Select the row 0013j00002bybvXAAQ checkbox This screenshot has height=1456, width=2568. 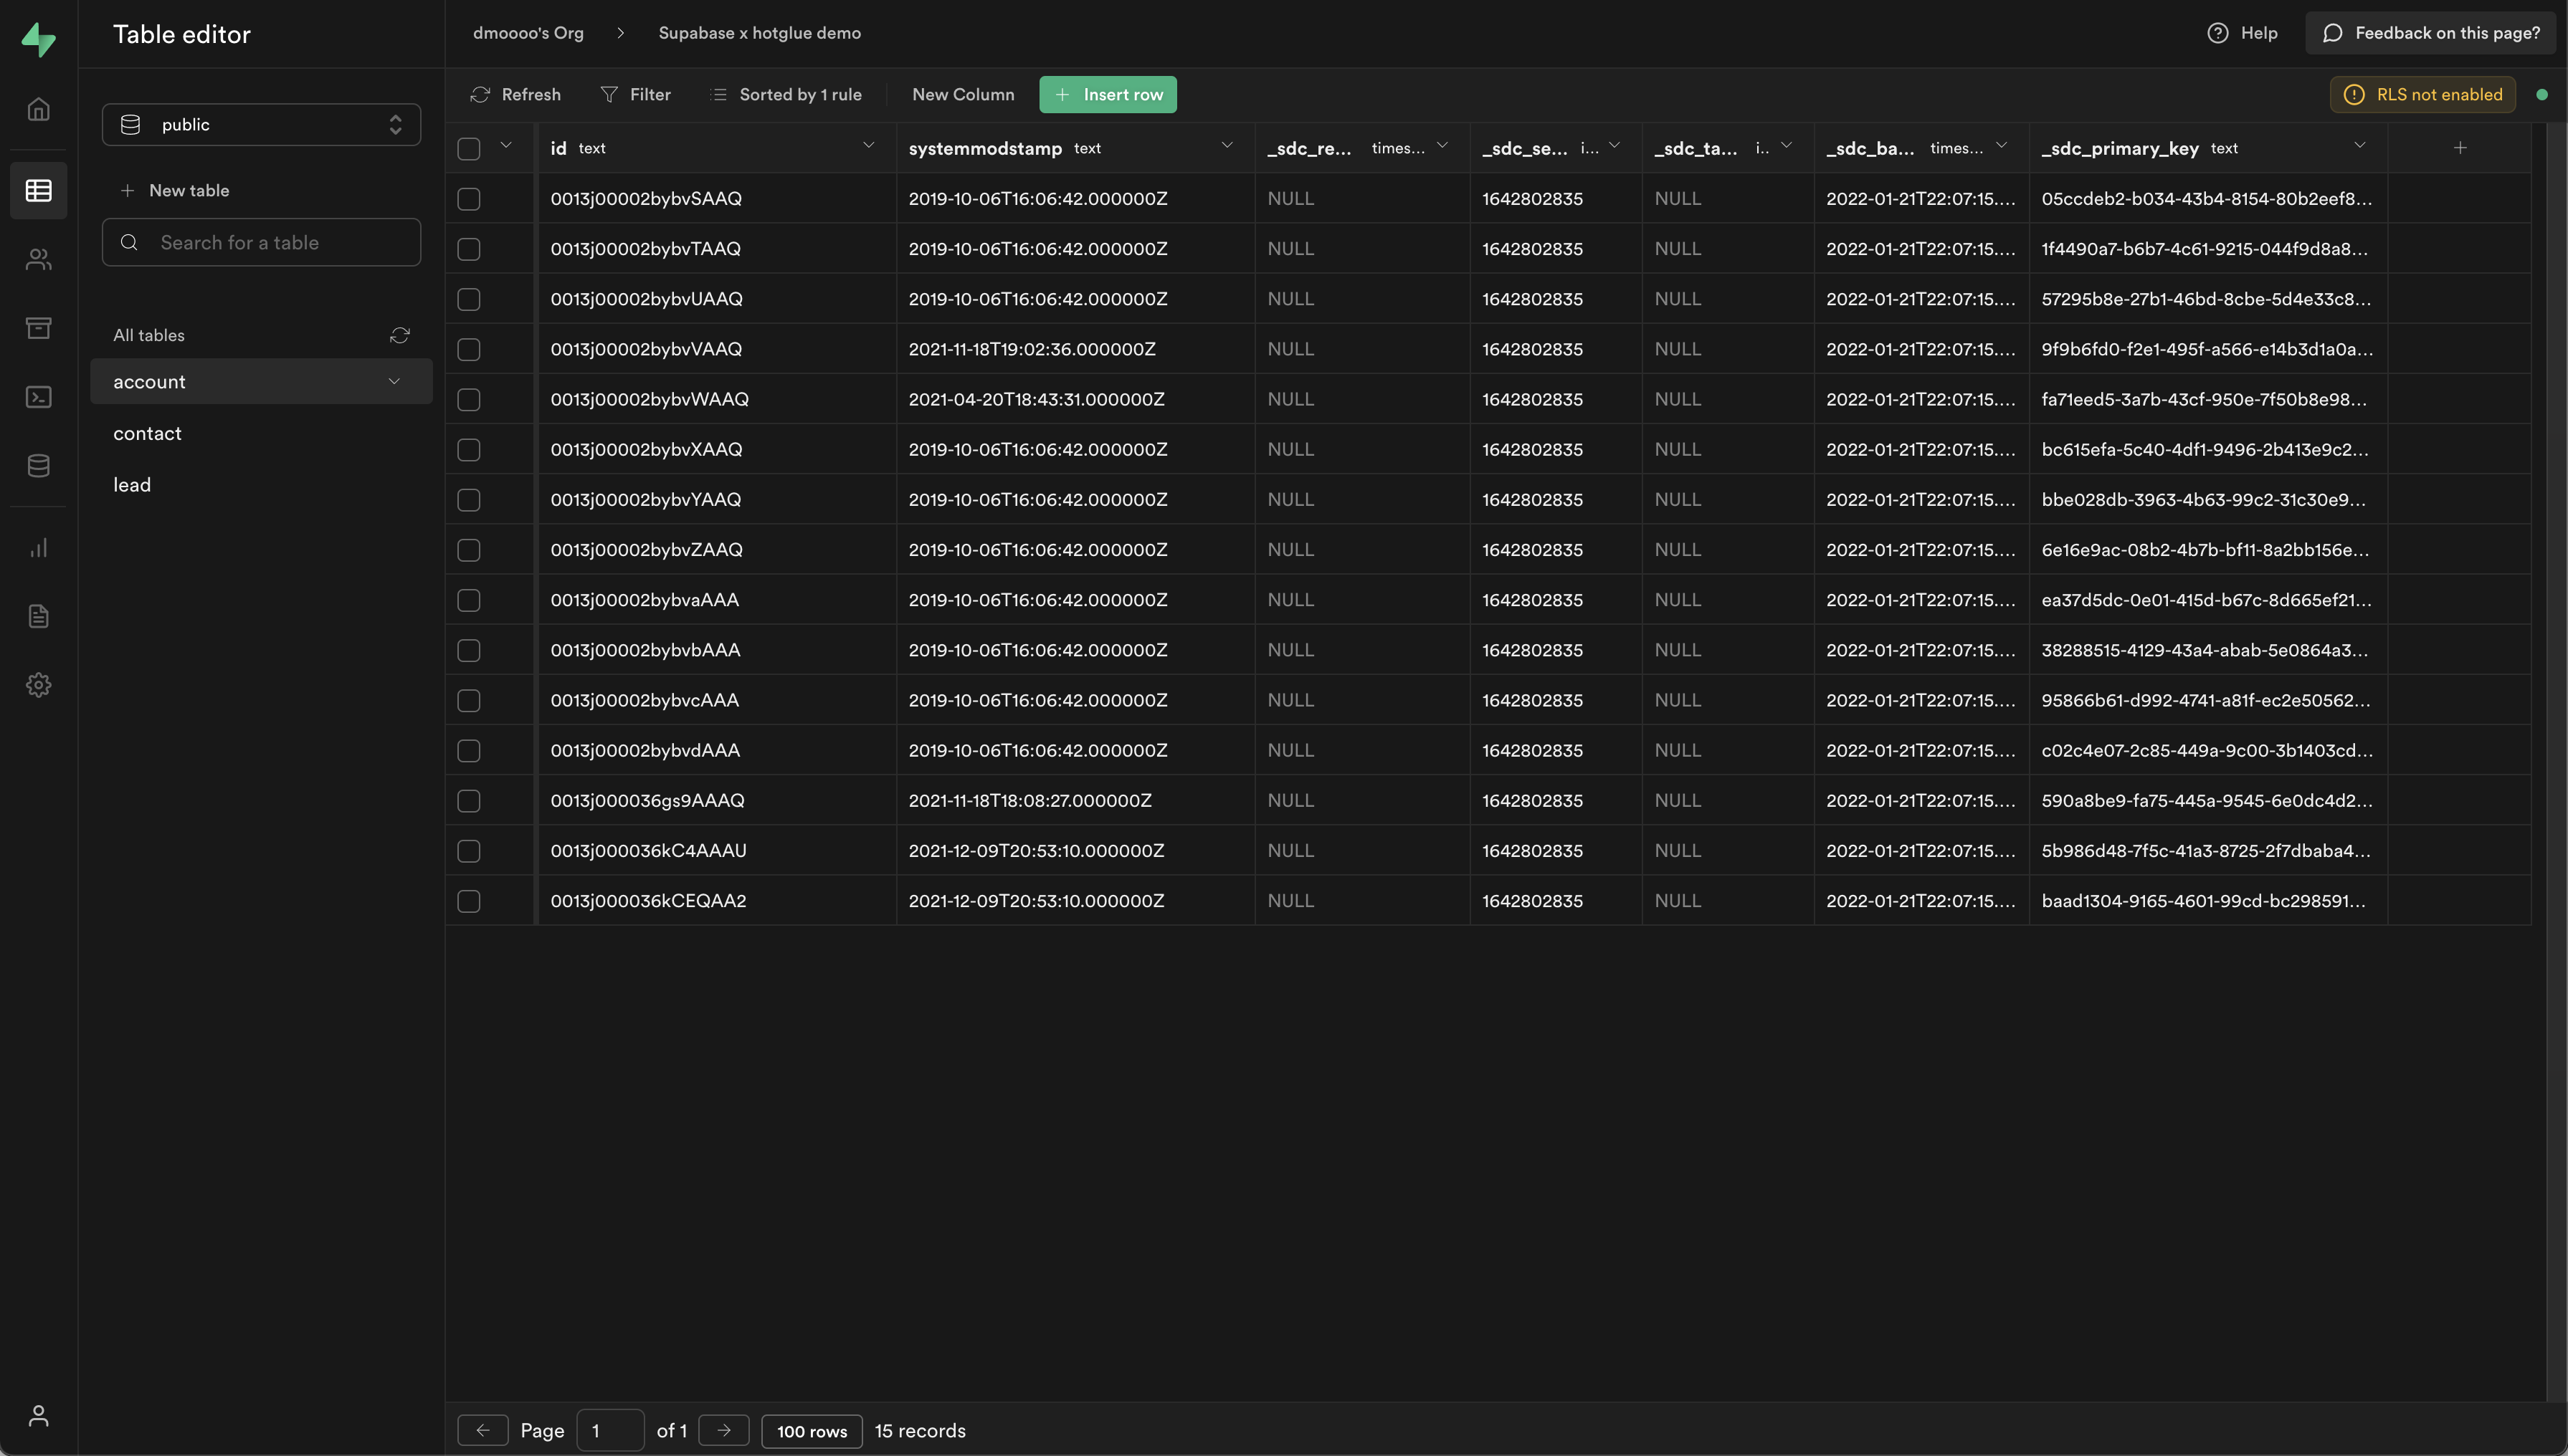tap(469, 450)
